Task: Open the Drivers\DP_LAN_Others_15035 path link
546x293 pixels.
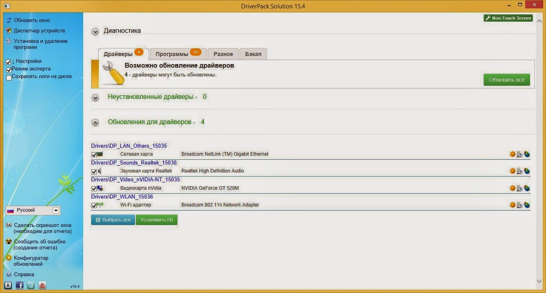Action: [129, 146]
